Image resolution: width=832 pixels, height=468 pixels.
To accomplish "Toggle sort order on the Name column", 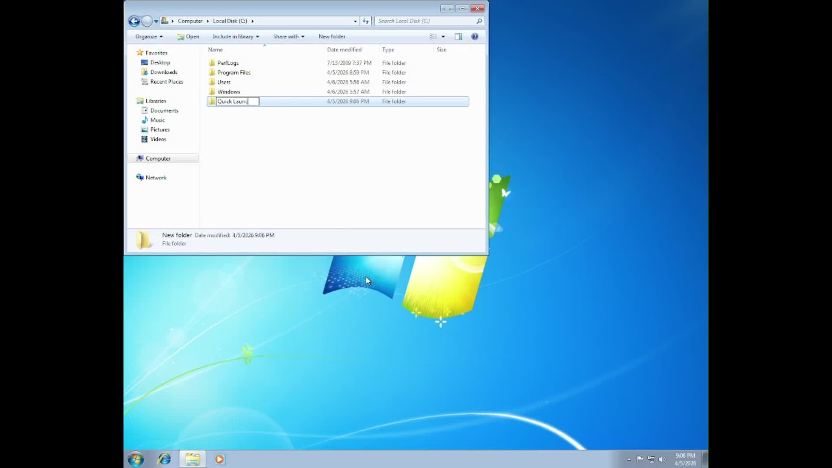I will 215,49.
